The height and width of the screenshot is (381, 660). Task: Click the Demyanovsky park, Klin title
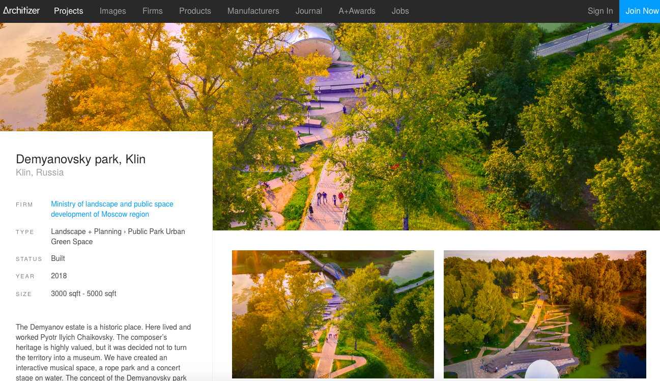tap(81, 159)
